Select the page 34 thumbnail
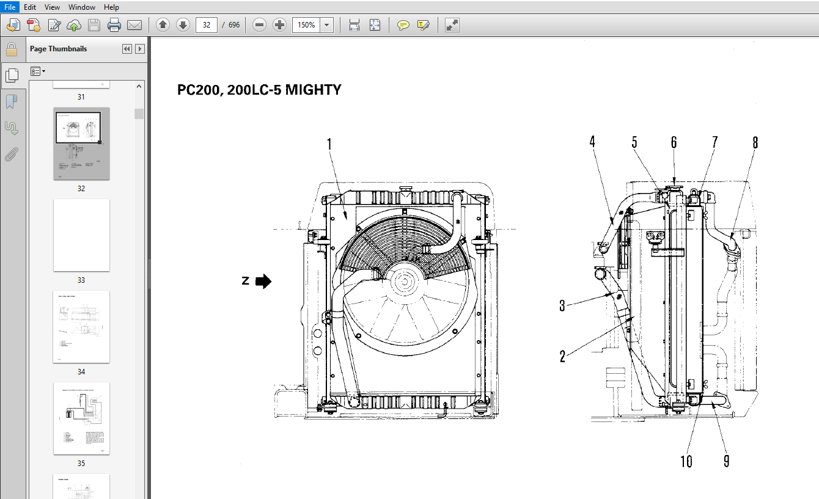This screenshot has height=499, width=819. [x=81, y=327]
